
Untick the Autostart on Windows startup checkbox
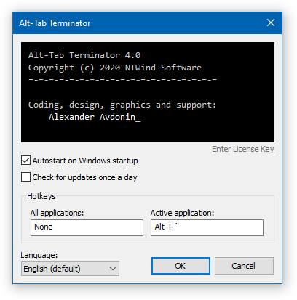pos(25,161)
